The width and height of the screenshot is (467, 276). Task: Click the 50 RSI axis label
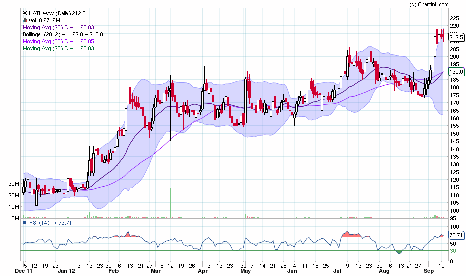pos(453,244)
